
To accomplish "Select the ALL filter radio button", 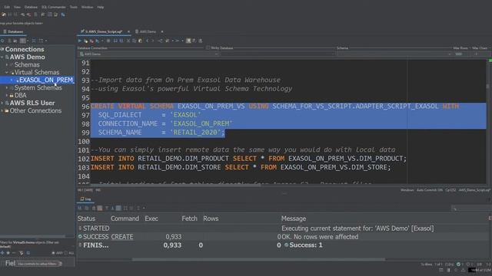I will click(x=65, y=253).
